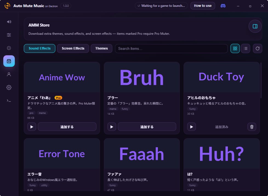
Task: Click the "meme" tag on Anime Wow card
Action: coord(42,113)
